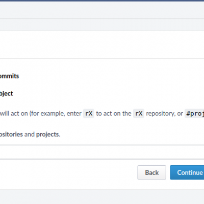The height and width of the screenshot is (204, 204).
Task: Click the 'repository, or' text
Action: [x=164, y=113]
